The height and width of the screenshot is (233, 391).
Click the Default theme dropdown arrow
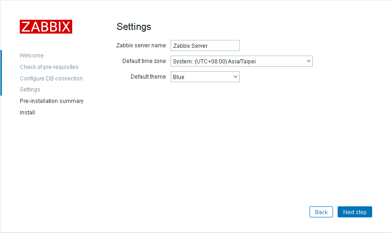pyautogui.click(x=236, y=77)
